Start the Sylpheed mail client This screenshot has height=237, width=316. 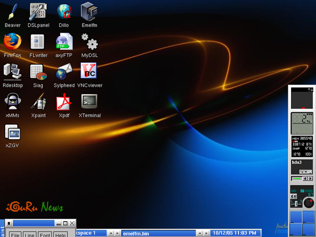[x=64, y=72]
